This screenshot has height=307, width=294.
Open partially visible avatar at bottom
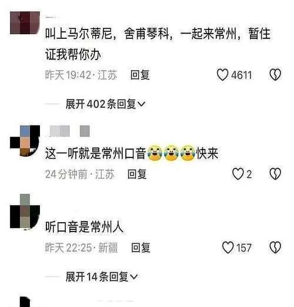(x=25, y=302)
